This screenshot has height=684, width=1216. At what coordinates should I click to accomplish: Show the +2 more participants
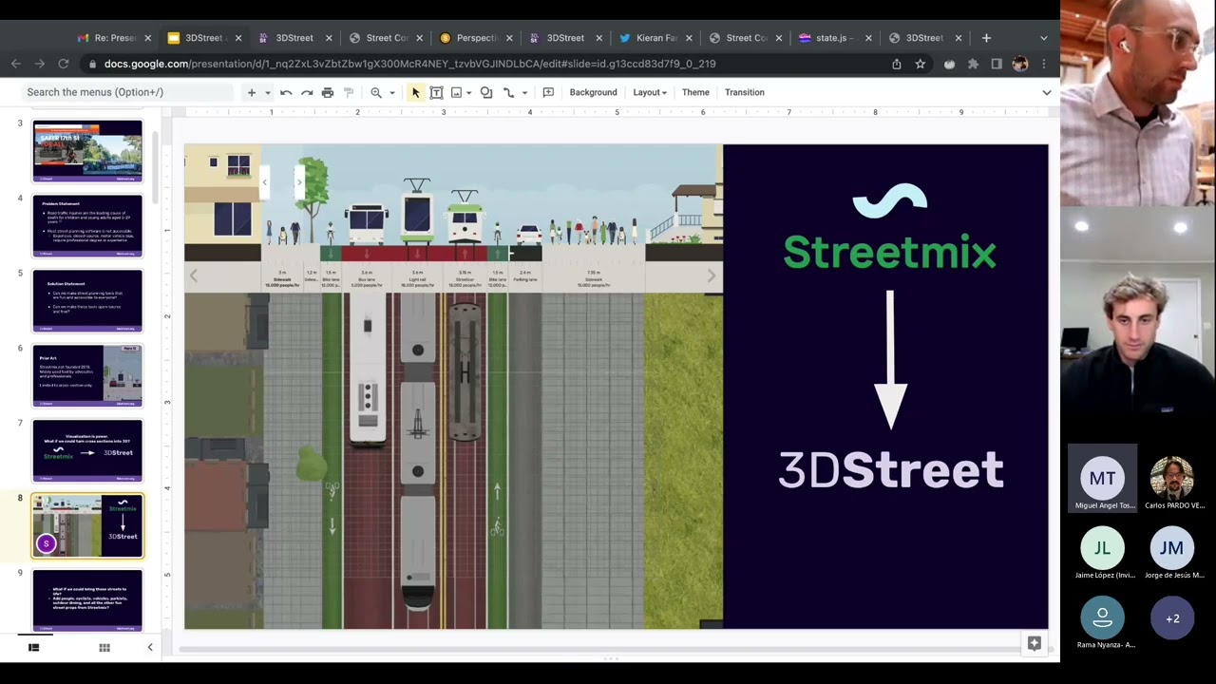click(1171, 617)
